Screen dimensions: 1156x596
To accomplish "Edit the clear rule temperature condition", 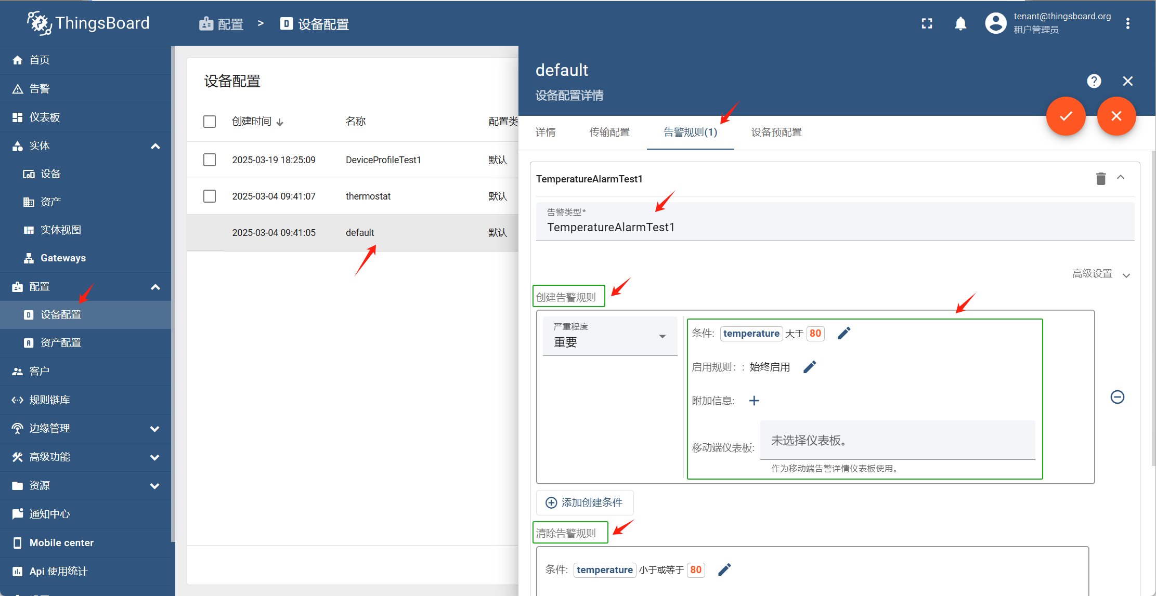I will pyautogui.click(x=724, y=569).
